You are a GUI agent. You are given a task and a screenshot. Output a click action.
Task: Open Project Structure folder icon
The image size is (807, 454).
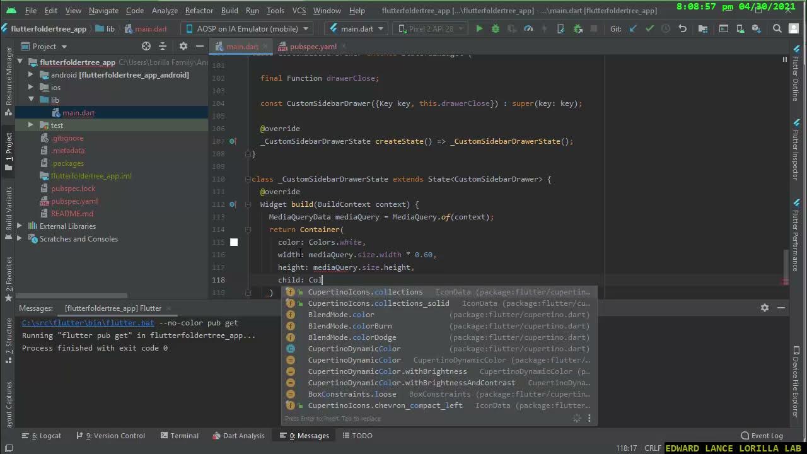click(703, 29)
